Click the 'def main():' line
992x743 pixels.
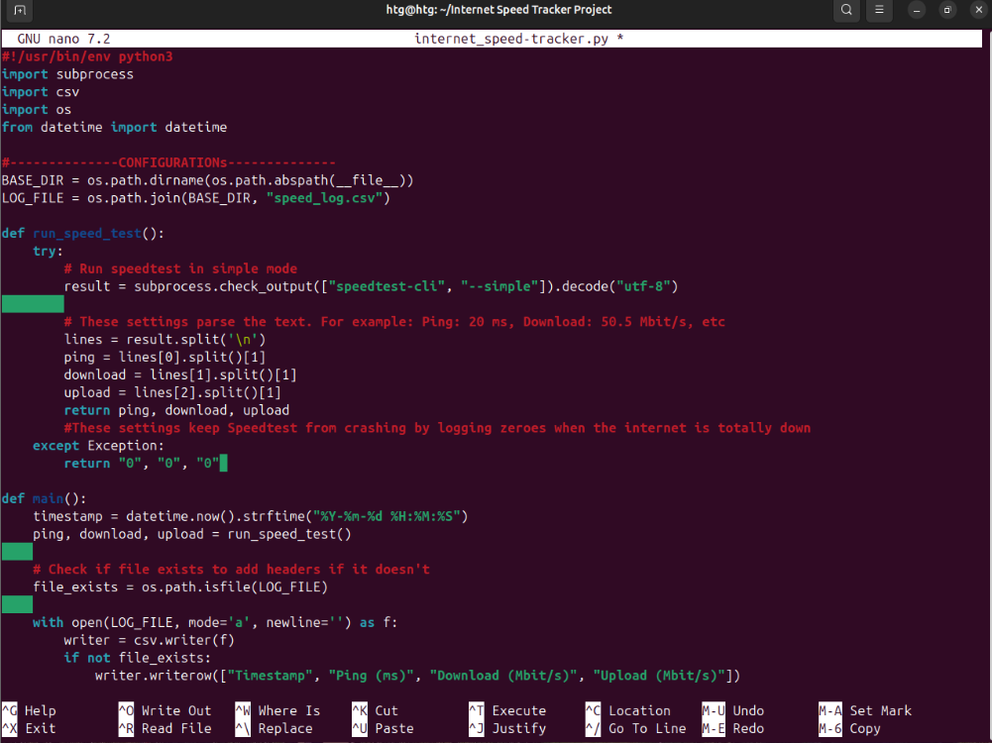(45, 499)
